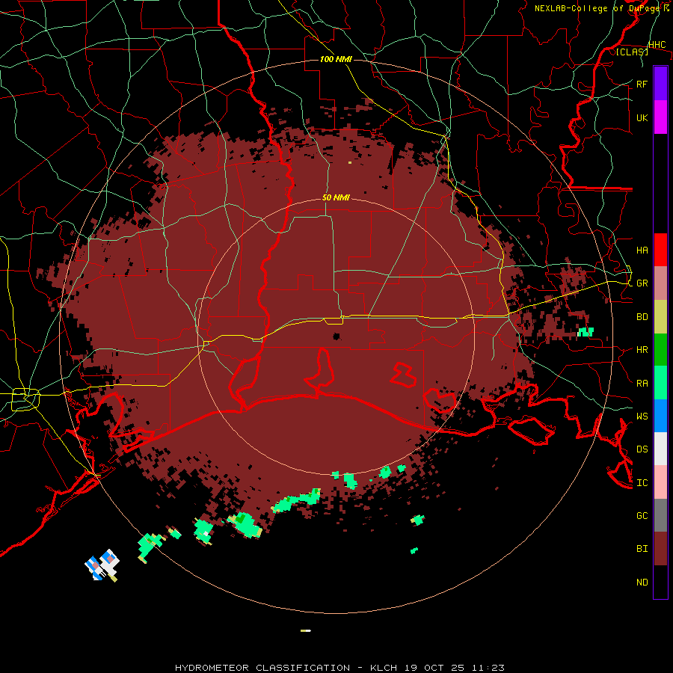Click the DS legend label
The width and height of the screenshot is (673, 673).
pyautogui.click(x=642, y=449)
